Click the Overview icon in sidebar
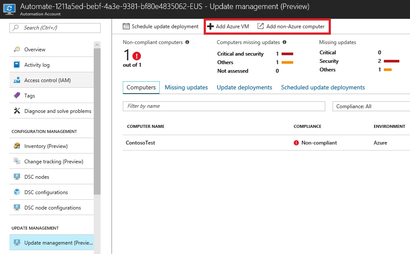The height and width of the screenshot is (254, 410). coord(17,49)
